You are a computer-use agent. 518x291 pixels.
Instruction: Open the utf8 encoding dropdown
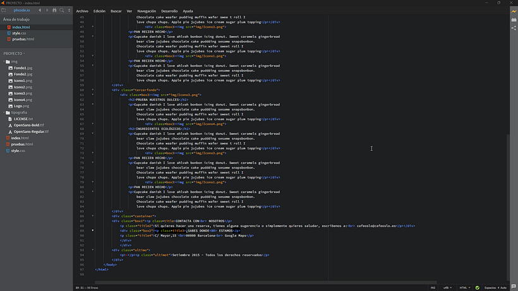(x=447, y=288)
